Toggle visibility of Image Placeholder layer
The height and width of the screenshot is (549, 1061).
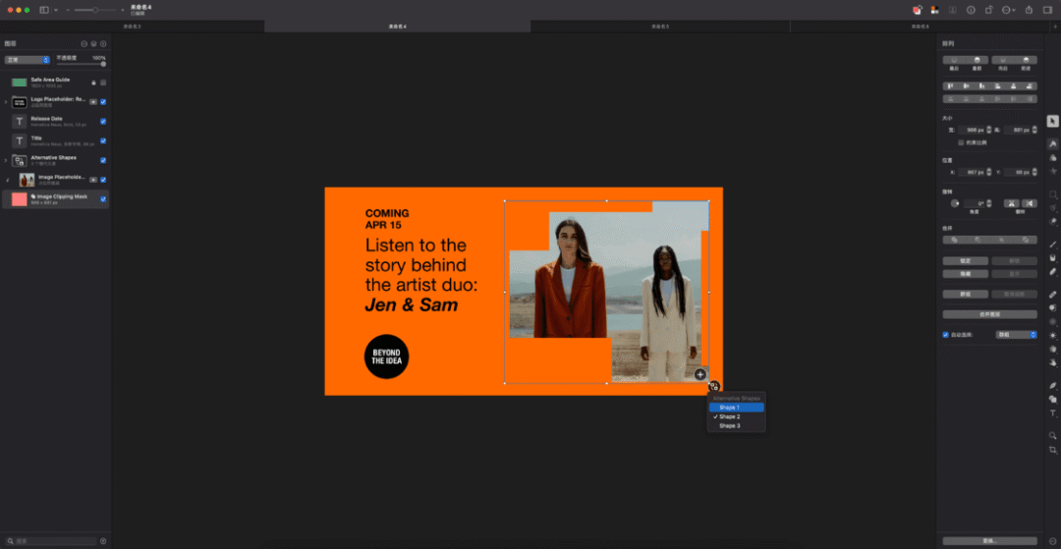coord(103,180)
